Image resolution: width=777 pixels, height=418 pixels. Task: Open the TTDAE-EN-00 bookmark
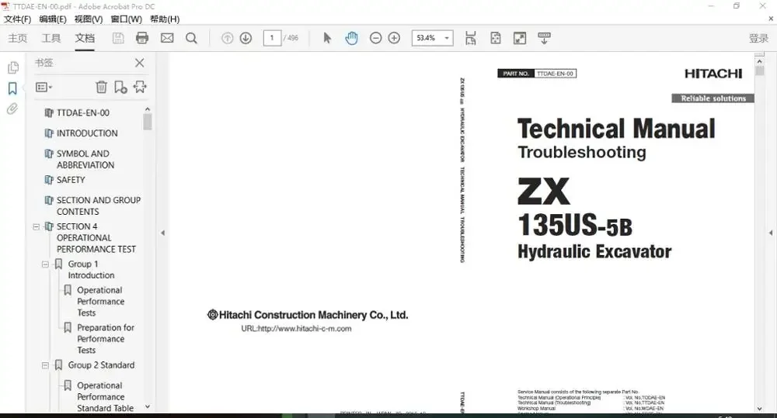pyautogui.click(x=83, y=112)
